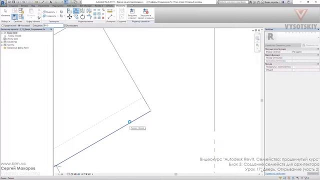320x180 pixels.
Task: Expand the Families tree node
Action: tap(2, 42)
